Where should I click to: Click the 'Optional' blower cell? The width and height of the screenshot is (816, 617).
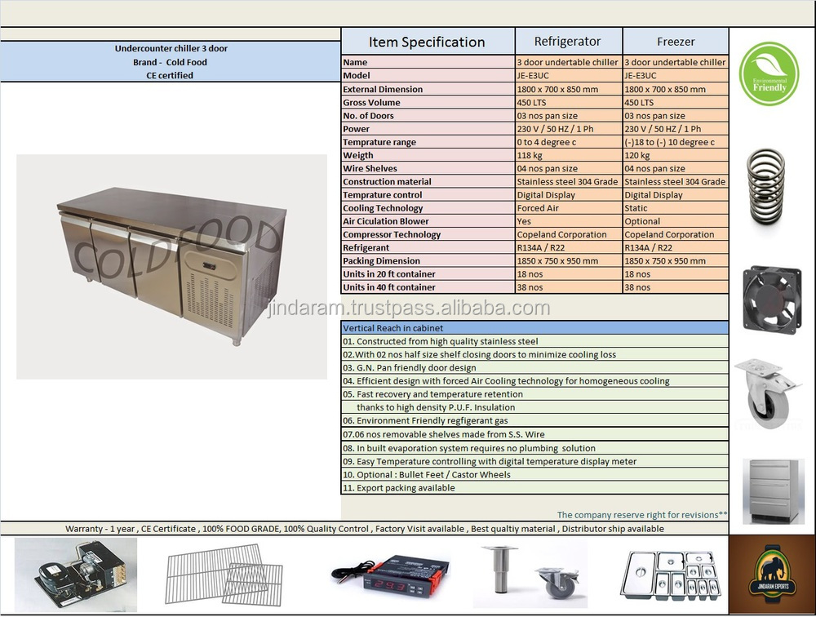tap(676, 221)
